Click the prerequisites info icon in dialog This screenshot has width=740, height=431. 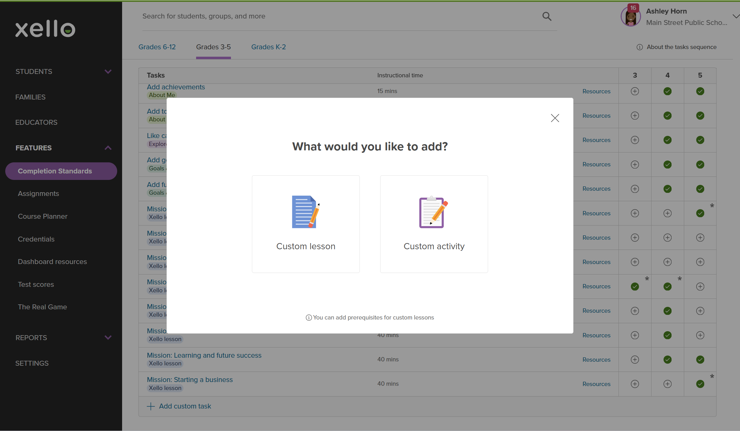pos(308,318)
